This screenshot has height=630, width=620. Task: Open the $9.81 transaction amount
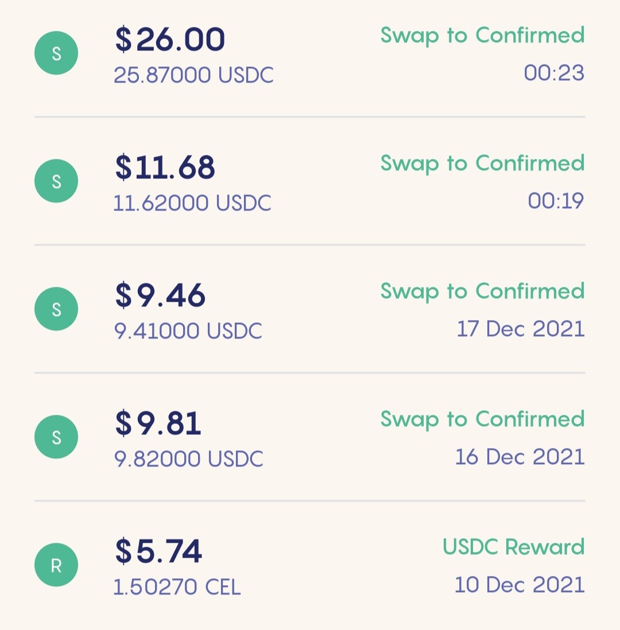click(x=158, y=423)
